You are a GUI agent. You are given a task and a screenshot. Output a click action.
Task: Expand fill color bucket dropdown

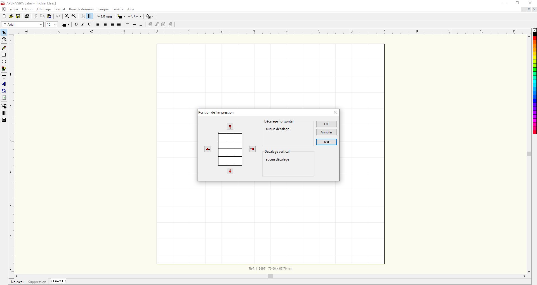pos(124,16)
